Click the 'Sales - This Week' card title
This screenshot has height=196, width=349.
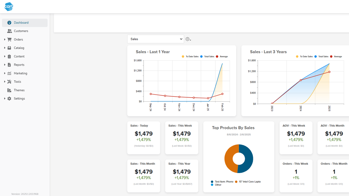pos(180,126)
